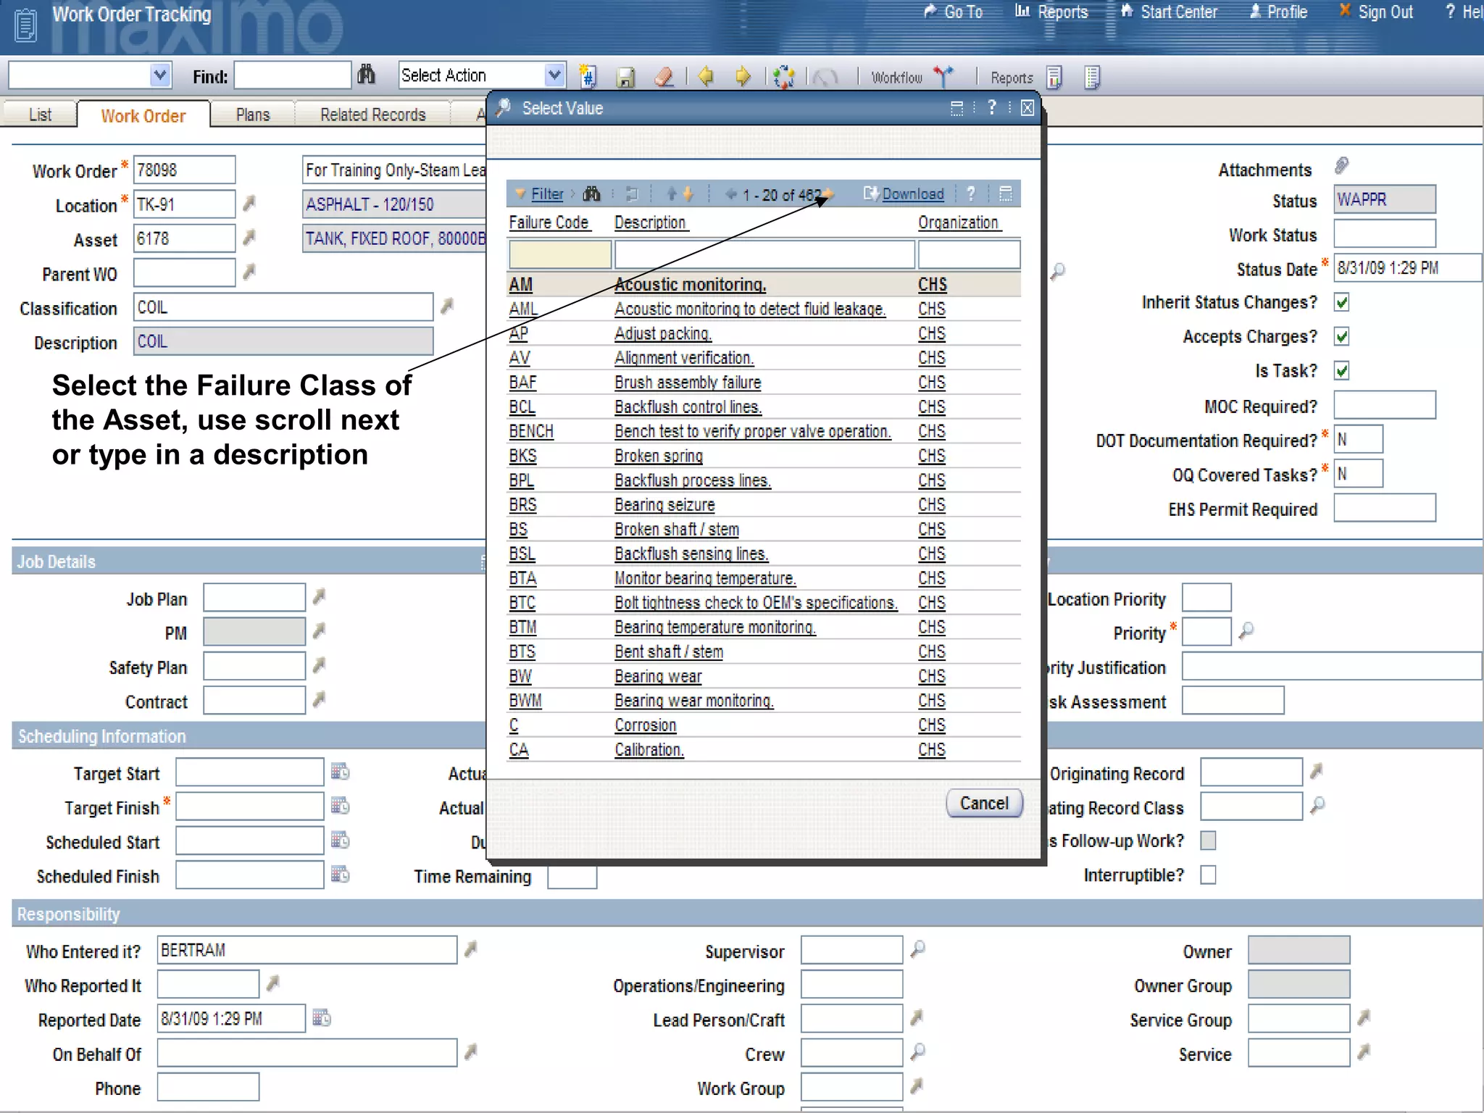Switch to the Plans tab
This screenshot has width=1484, height=1113.
(x=253, y=114)
